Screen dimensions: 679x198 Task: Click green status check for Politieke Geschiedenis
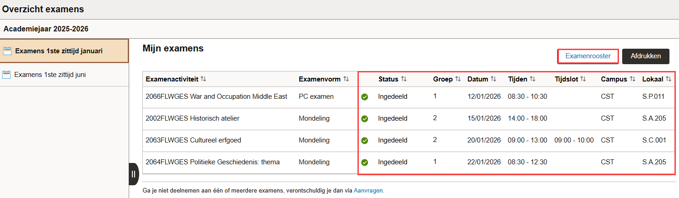[x=364, y=162]
